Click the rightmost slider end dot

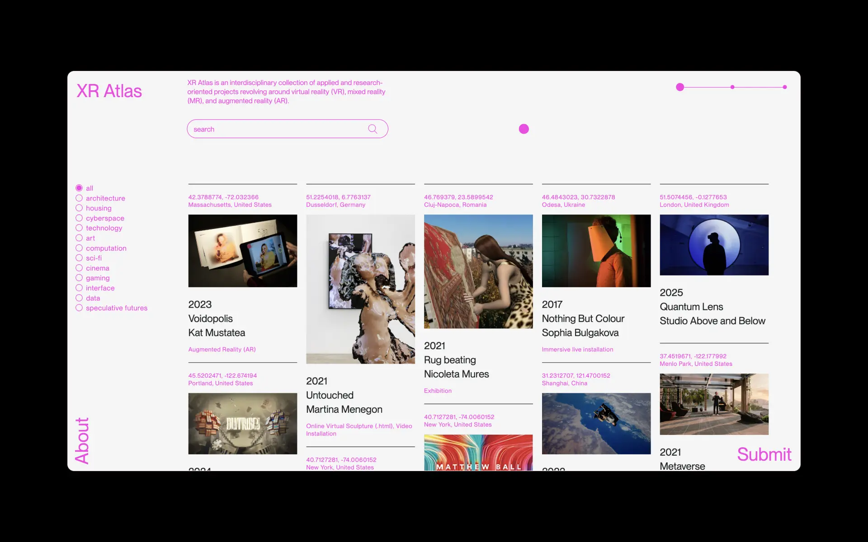(785, 87)
